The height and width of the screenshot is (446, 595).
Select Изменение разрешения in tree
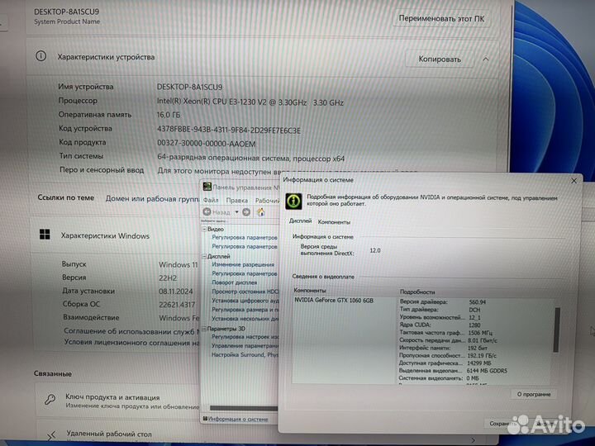pyautogui.click(x=243, y=264)
